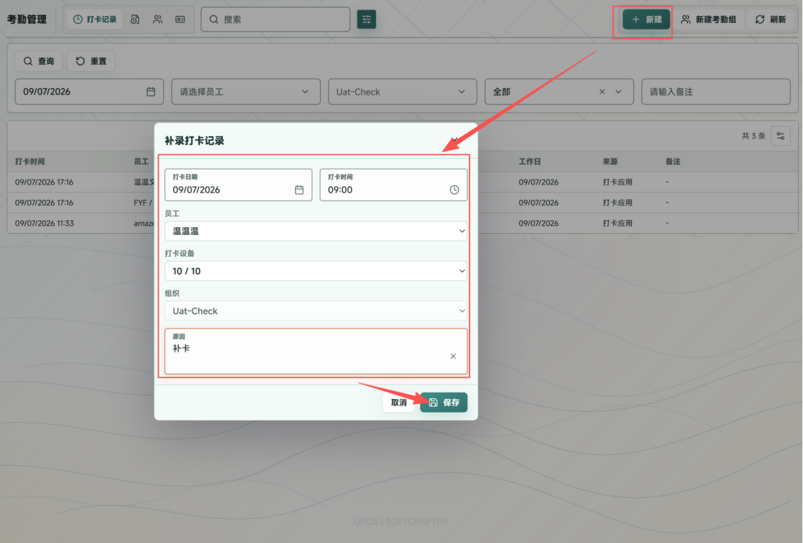Click the 新建考勤组 button

pos(708,20)
